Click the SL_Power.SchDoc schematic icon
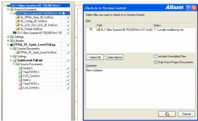Image resolution: width=198 pixels, height=121 pixels. (x=18, y=29)
